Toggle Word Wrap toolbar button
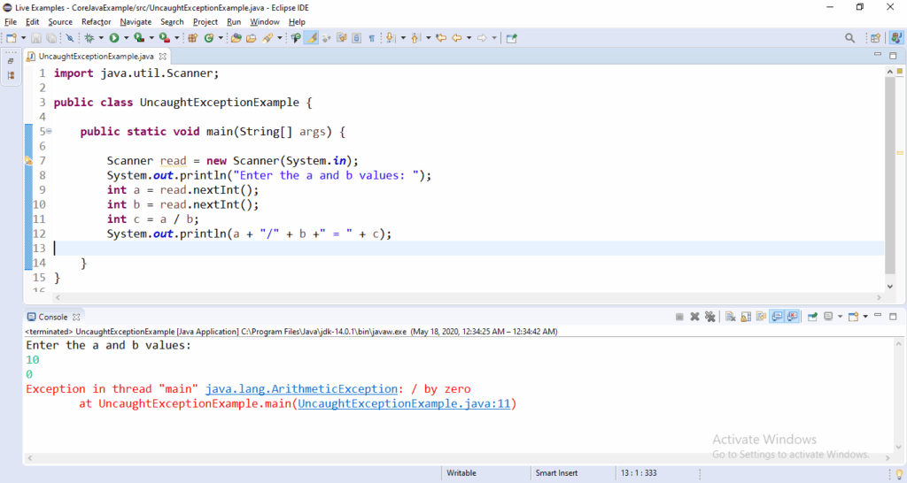907x483 pixels. coord(341,38)
